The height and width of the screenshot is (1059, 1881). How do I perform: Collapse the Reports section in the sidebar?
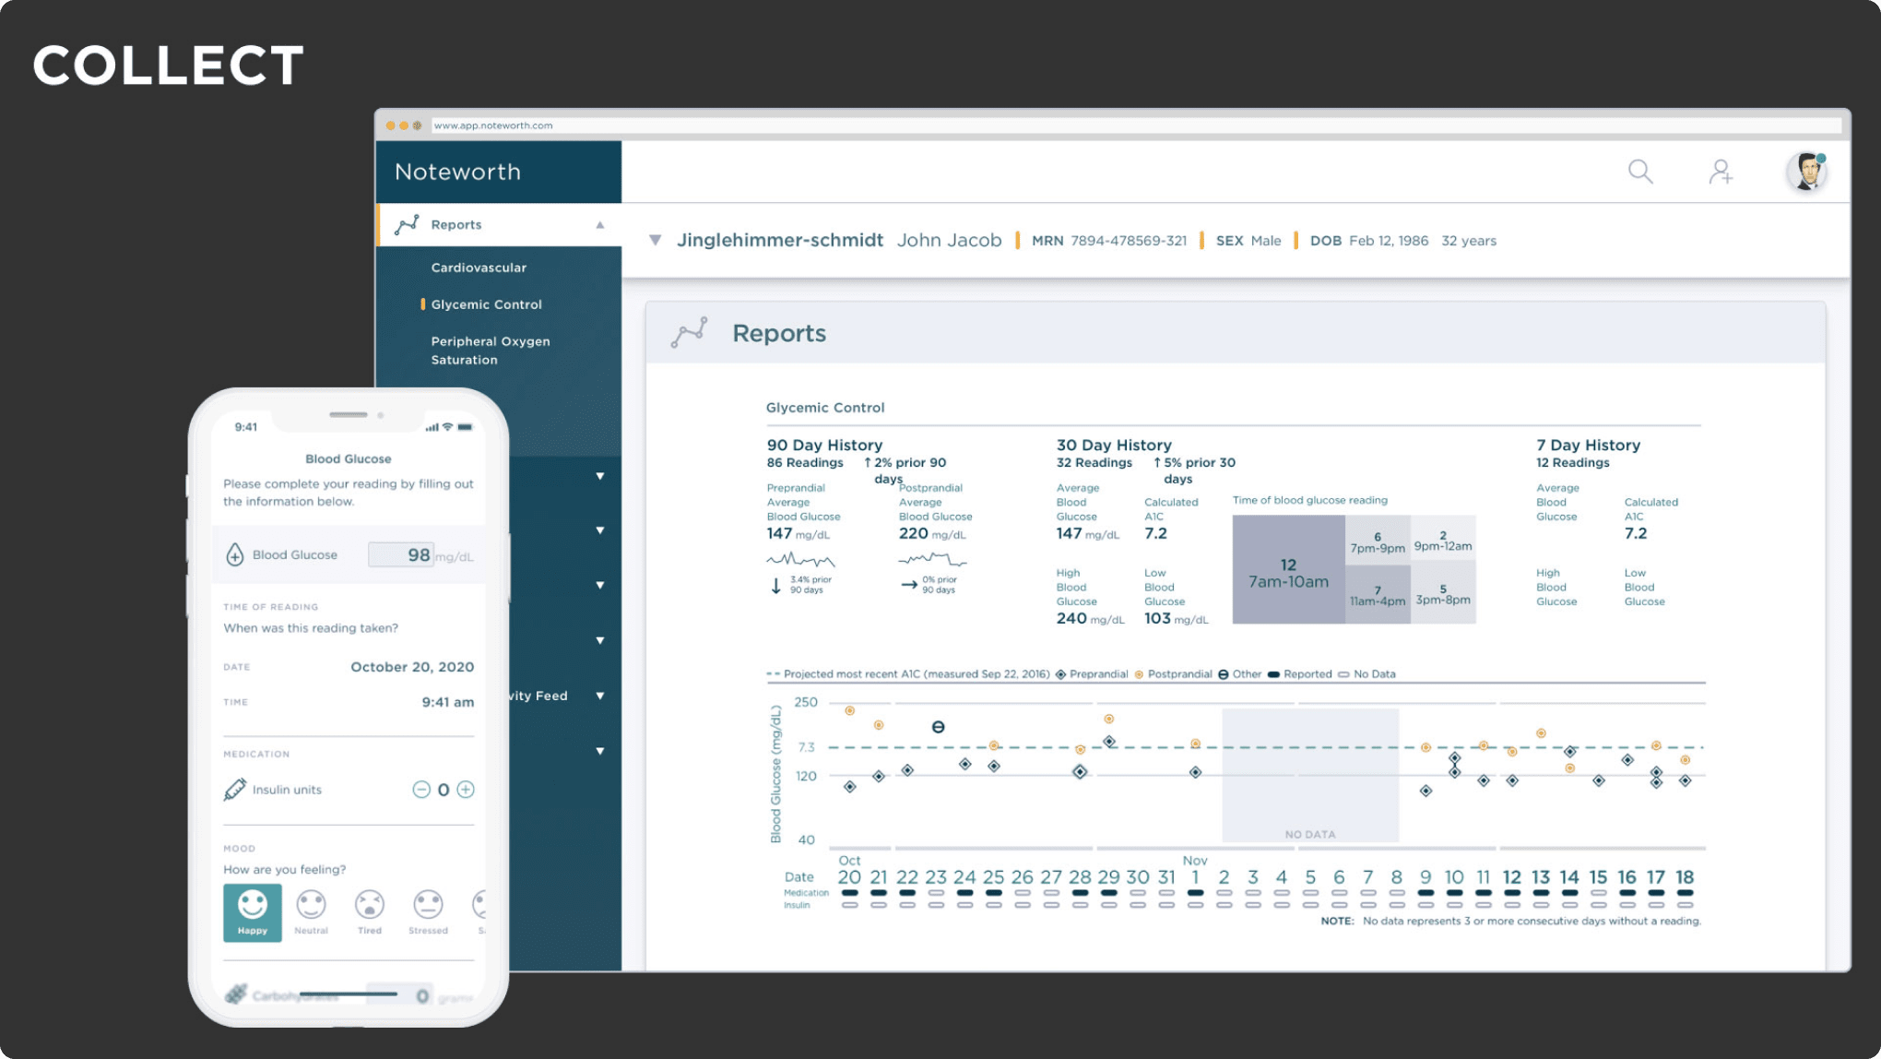600,224
